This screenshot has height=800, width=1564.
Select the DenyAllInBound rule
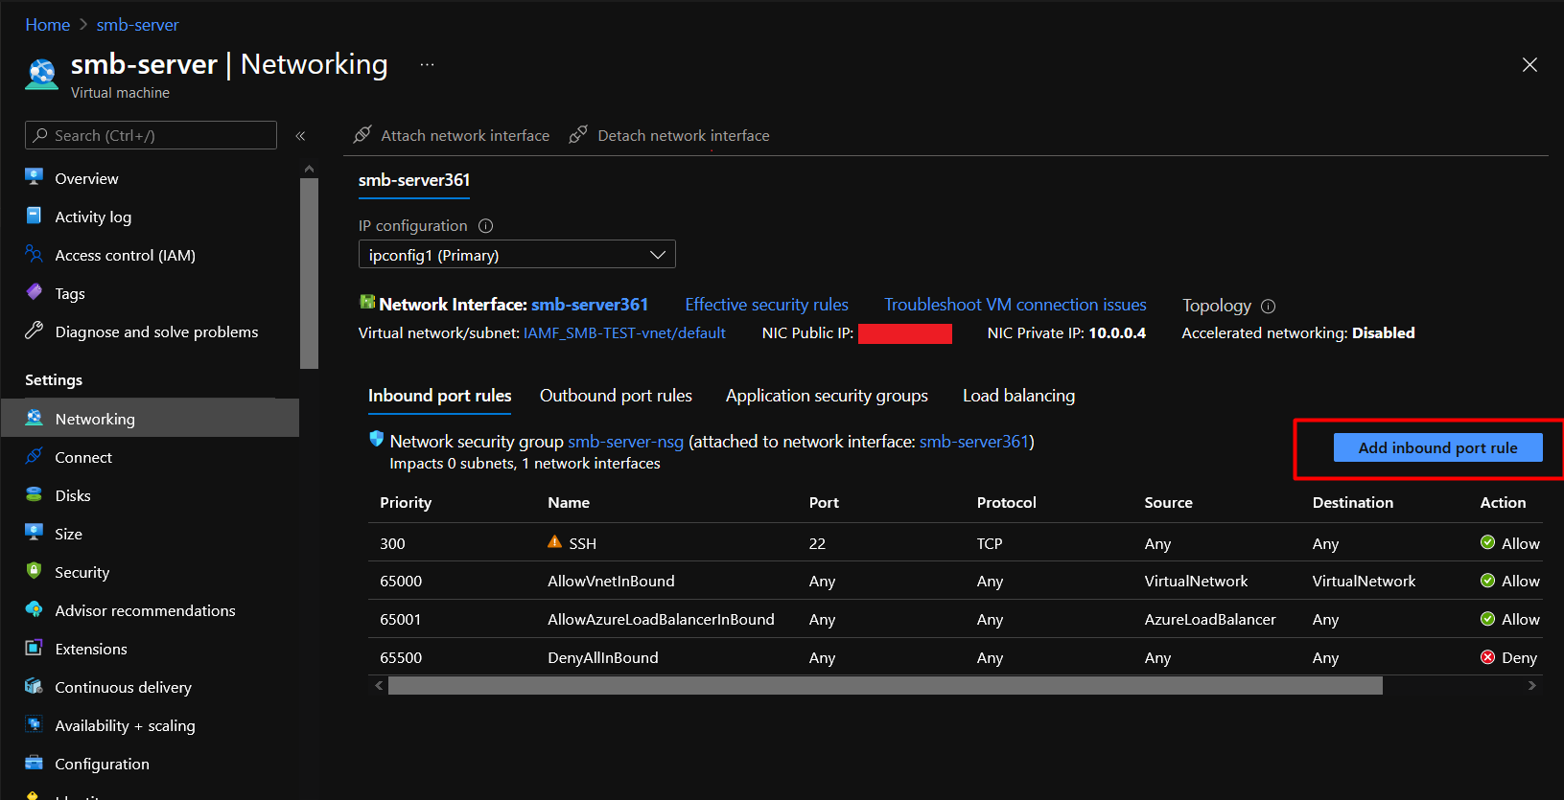pos(603,658)
